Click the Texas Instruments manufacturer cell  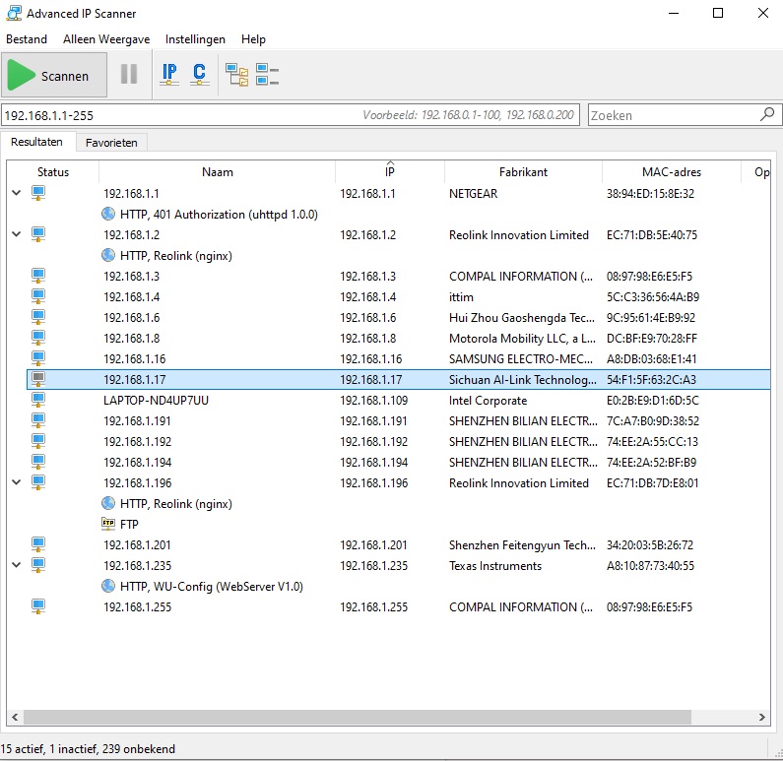pos(494,566)
